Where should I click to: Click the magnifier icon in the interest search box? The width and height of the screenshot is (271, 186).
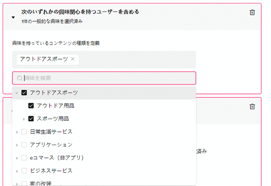click(19, 78)
